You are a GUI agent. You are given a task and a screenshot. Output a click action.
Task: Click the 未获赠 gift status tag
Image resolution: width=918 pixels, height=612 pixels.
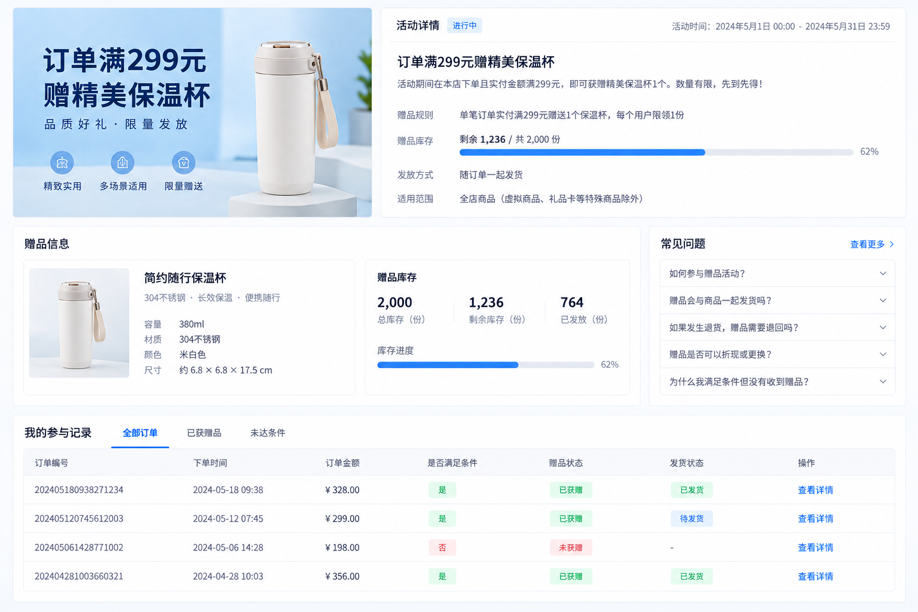[571, 547]
